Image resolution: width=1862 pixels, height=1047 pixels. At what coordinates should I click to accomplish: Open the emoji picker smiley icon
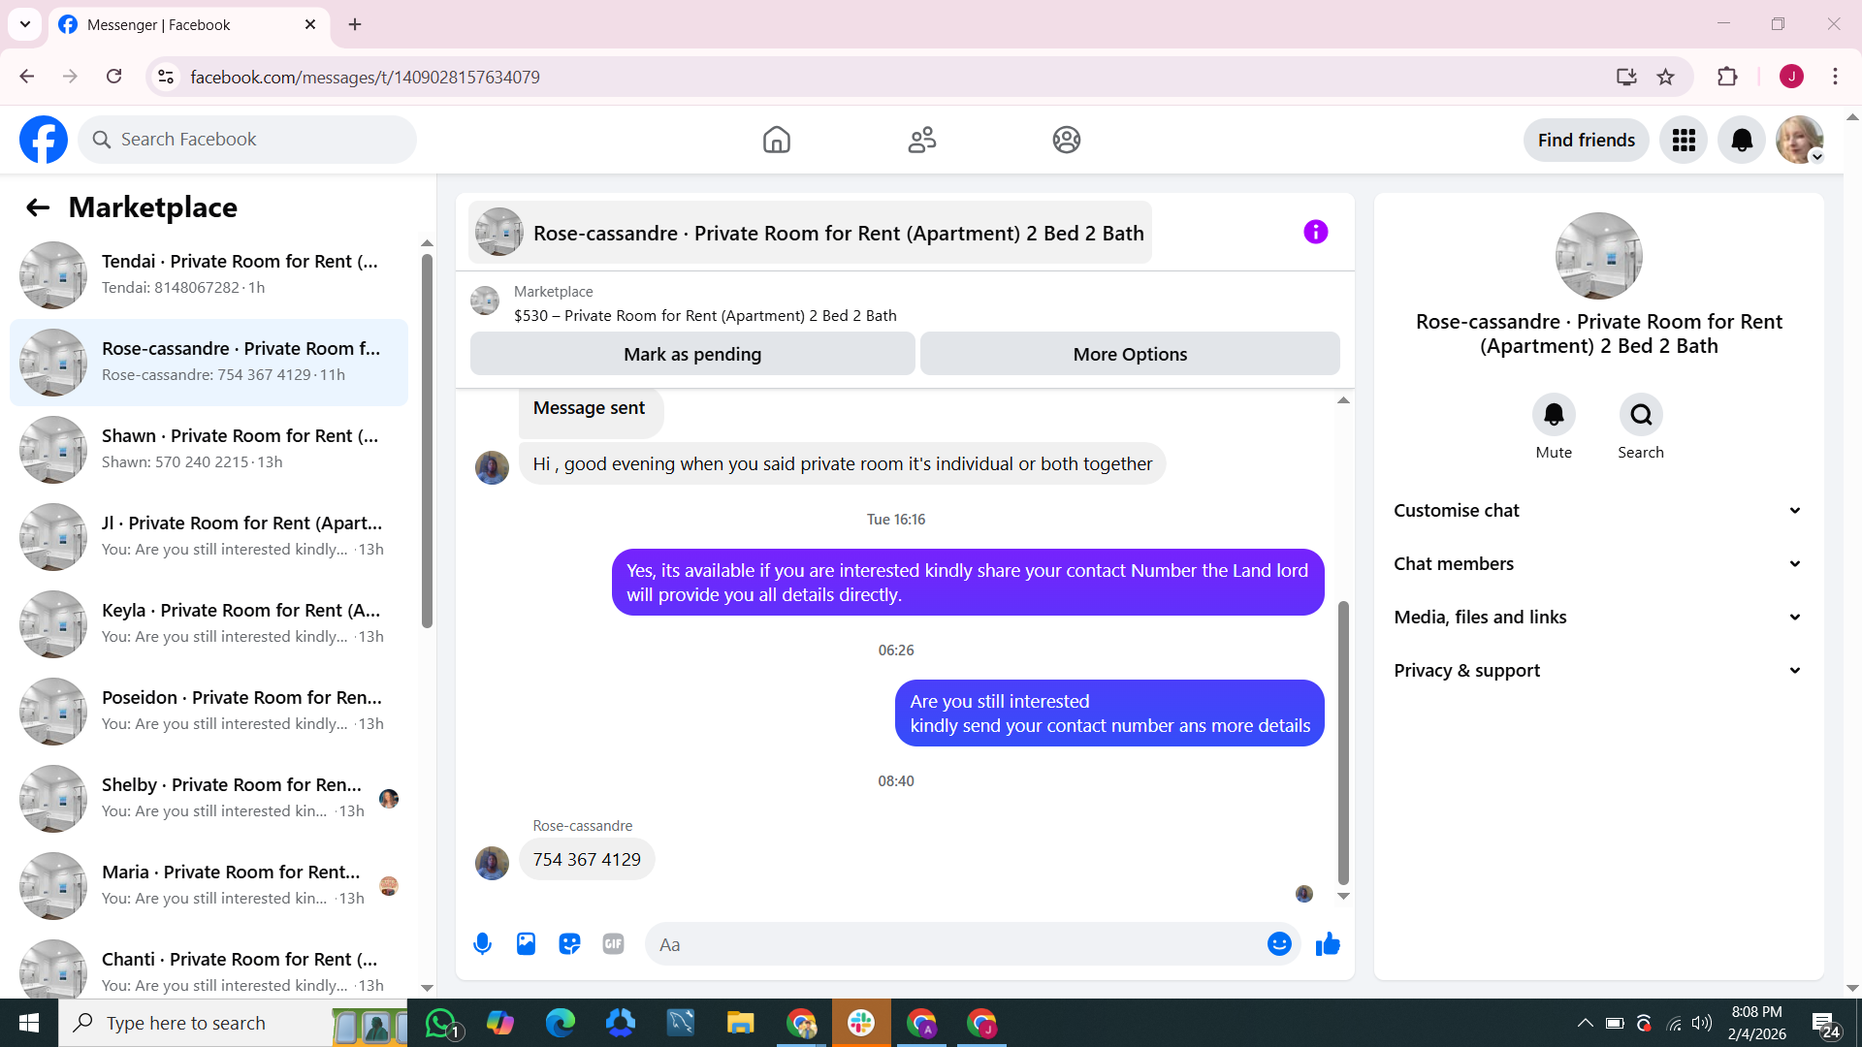1279,943
